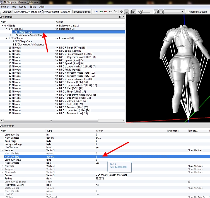Open the Fichier menu
Image resolution: width=210 pixels, height=198 pixels.
(5, 7)
